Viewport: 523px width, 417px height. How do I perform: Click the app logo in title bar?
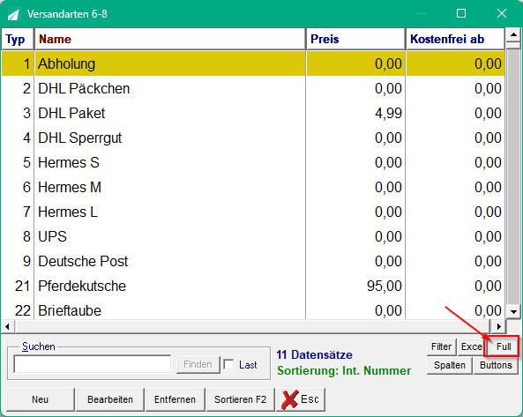(14, 14)
